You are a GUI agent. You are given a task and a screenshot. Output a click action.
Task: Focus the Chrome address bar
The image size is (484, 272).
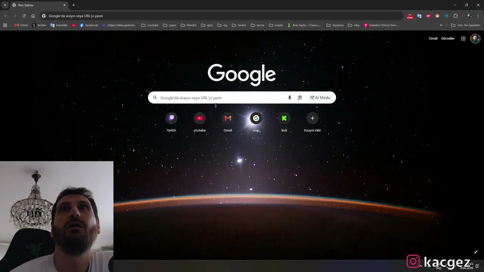click(221, 16)
